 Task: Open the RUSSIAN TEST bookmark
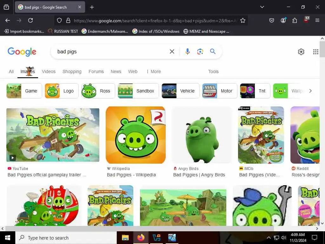tap(63, 31)
